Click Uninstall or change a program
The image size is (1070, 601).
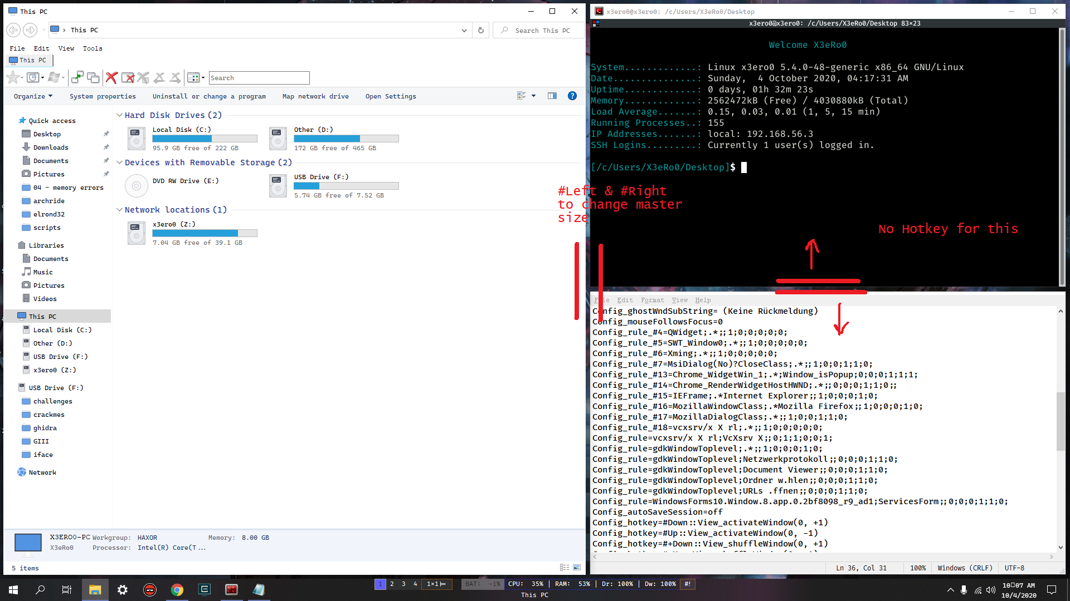coord(209,96)
